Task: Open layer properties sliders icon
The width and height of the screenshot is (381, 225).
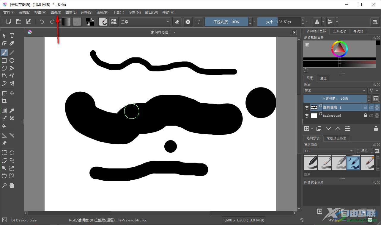Action: (347, 129)
